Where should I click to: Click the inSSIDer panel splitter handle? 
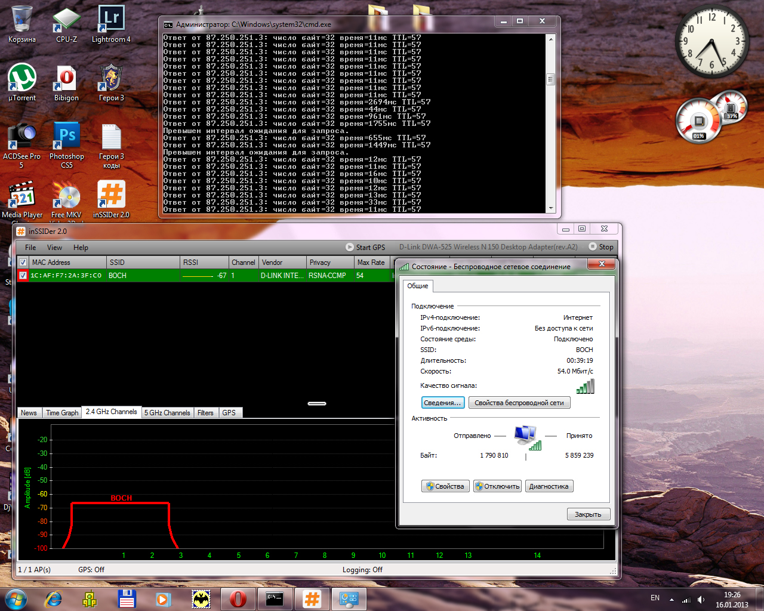point(317,404)
